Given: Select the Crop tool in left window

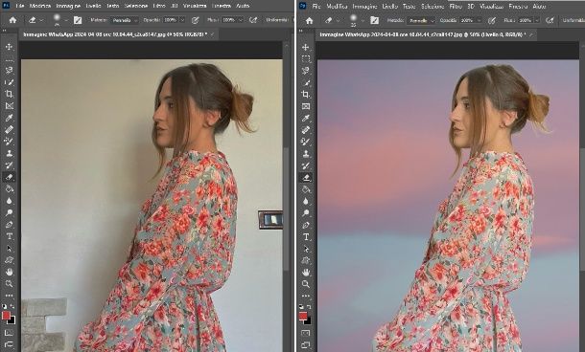Looking at the screenshot, I should click(9, 94).
